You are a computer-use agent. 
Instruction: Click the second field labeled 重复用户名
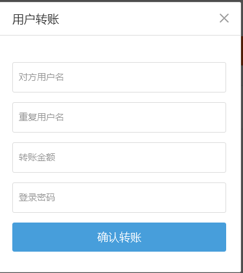(x=119, y=117)
